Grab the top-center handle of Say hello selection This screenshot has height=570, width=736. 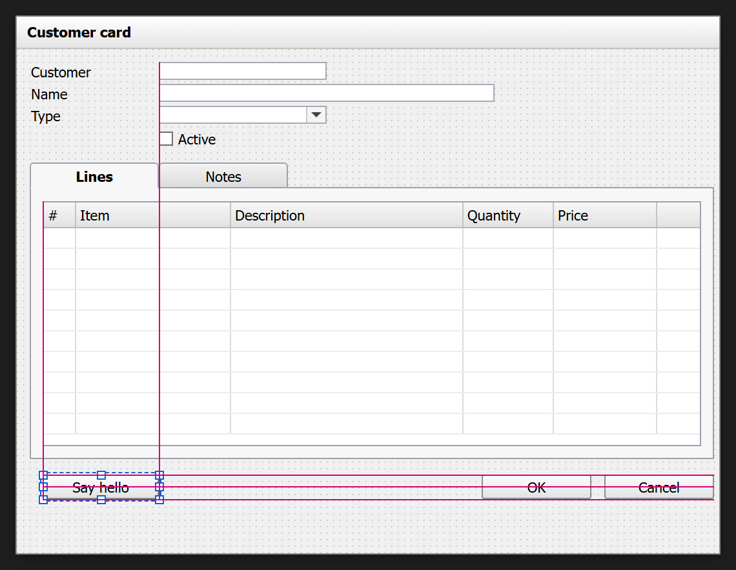pos(101,475)
